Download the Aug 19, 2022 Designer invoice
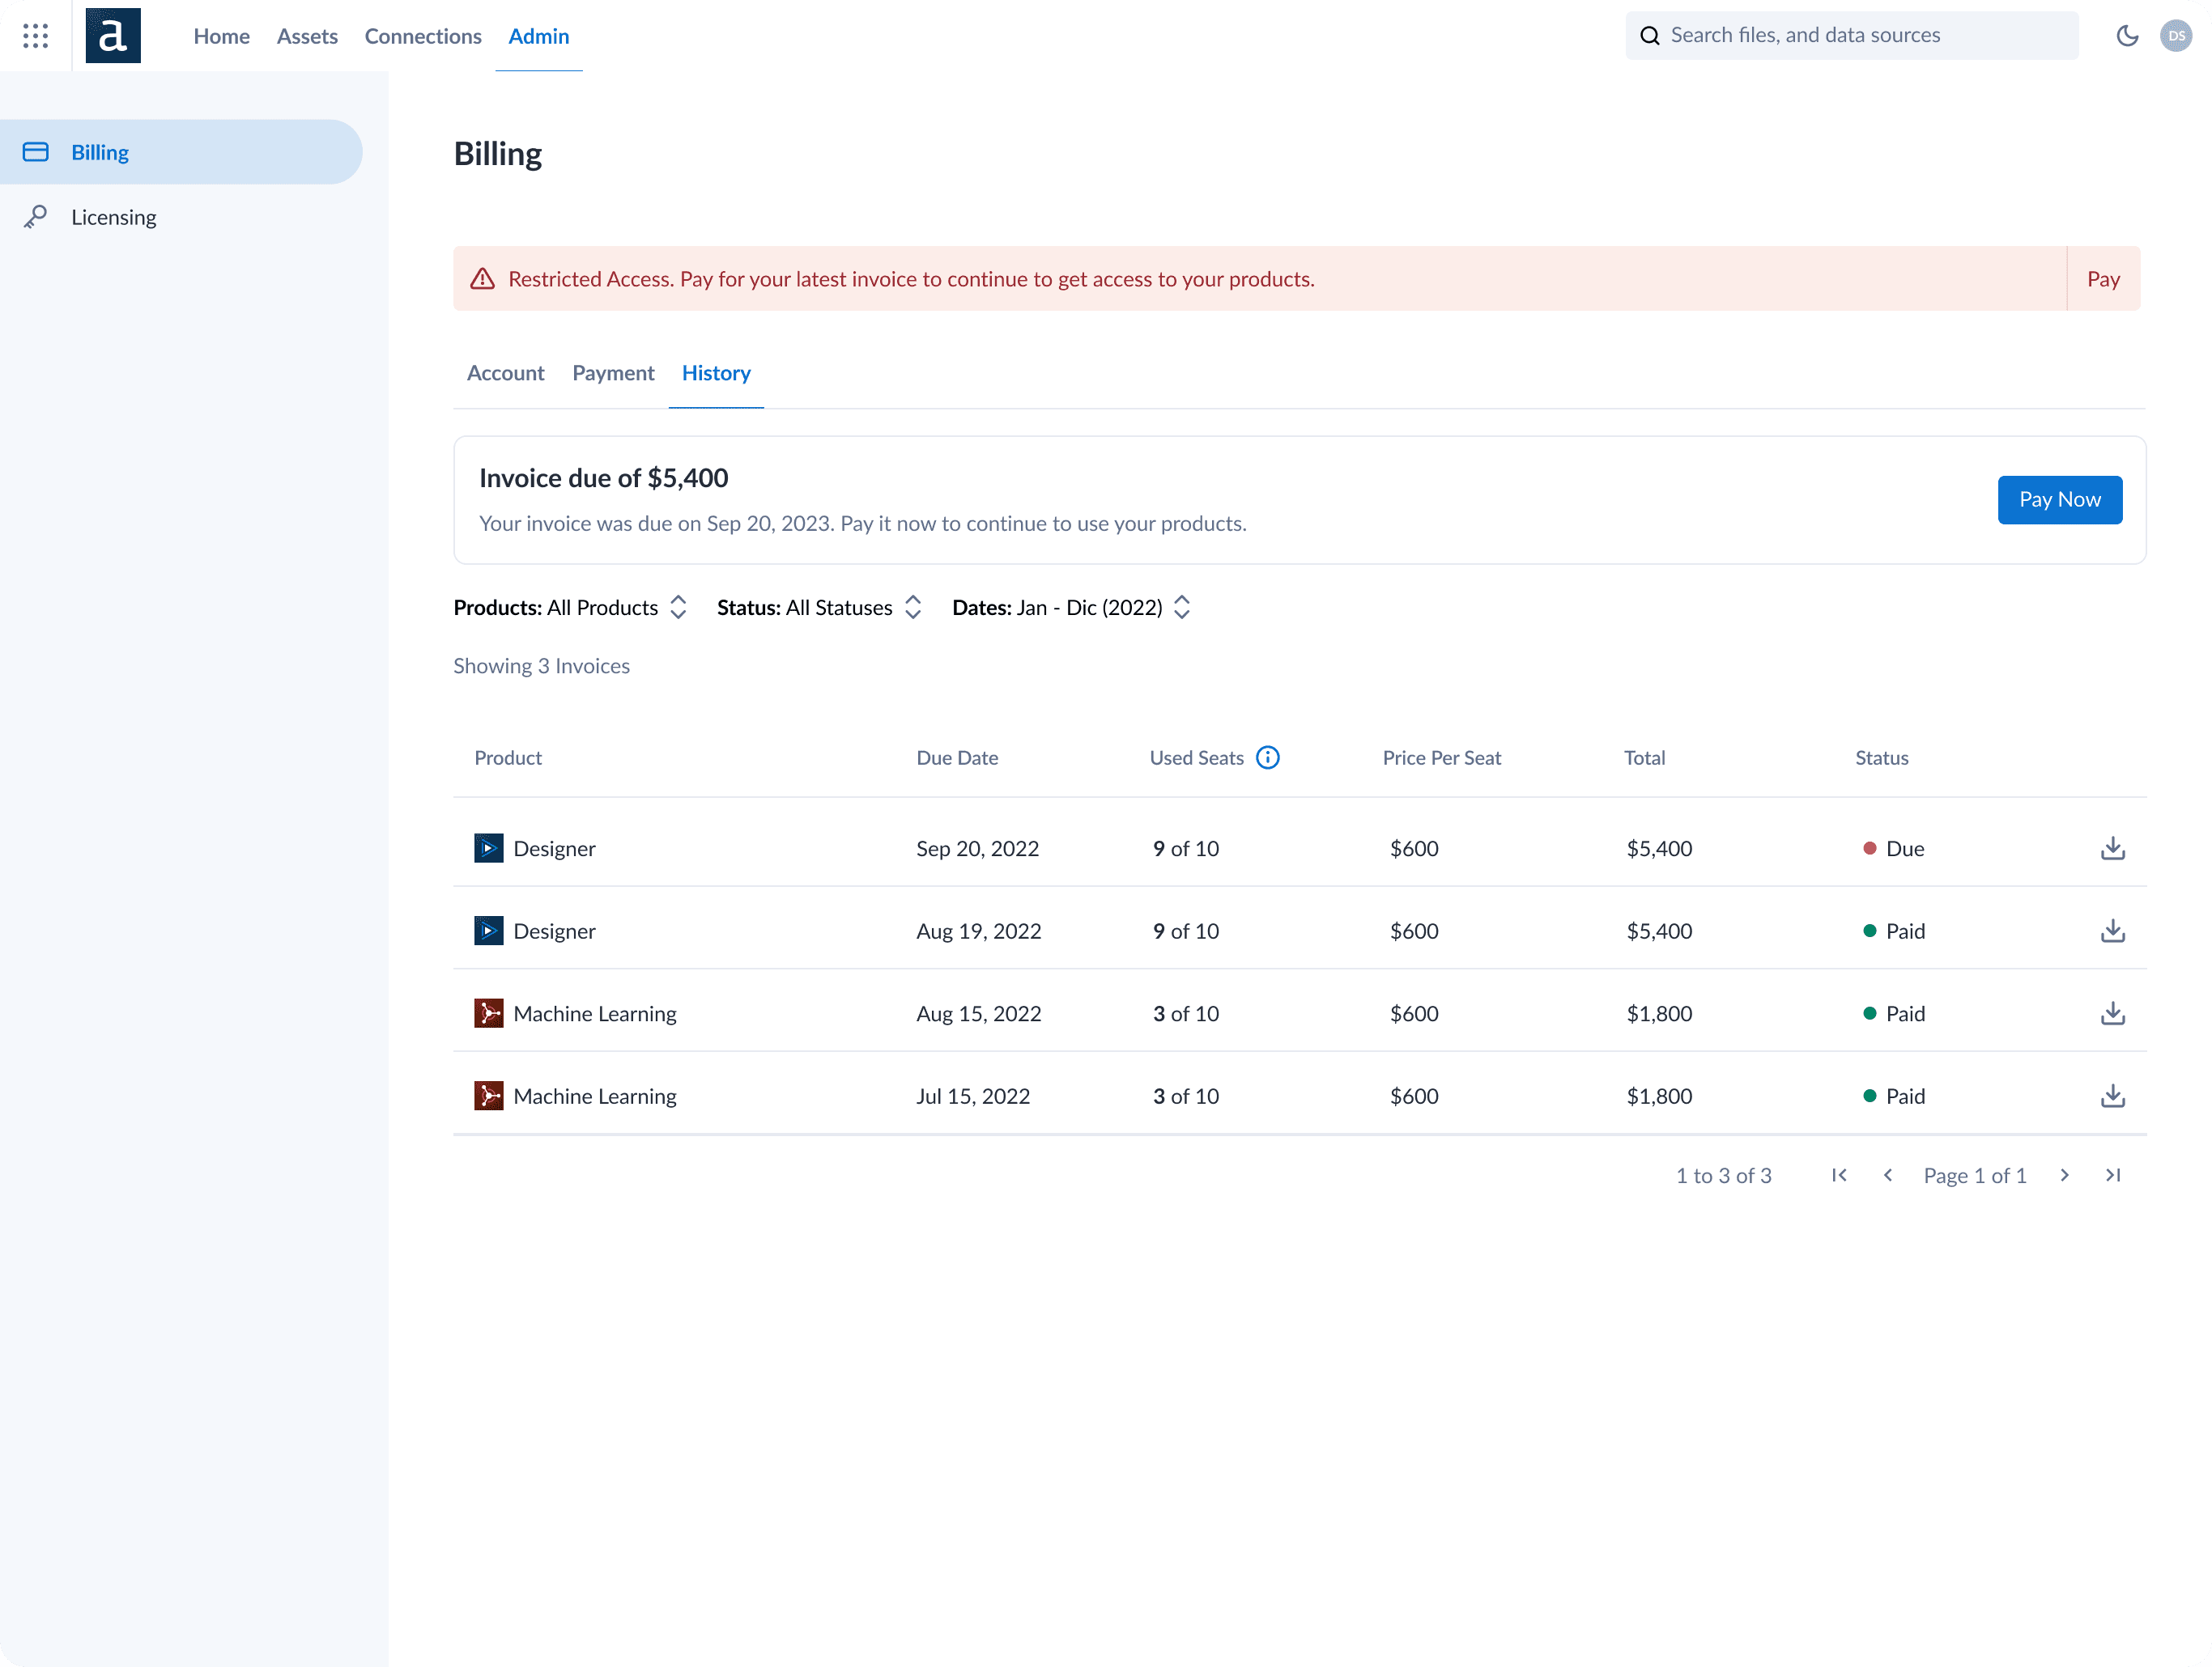This screenshot has width=2212, height=1667. 2112,931
